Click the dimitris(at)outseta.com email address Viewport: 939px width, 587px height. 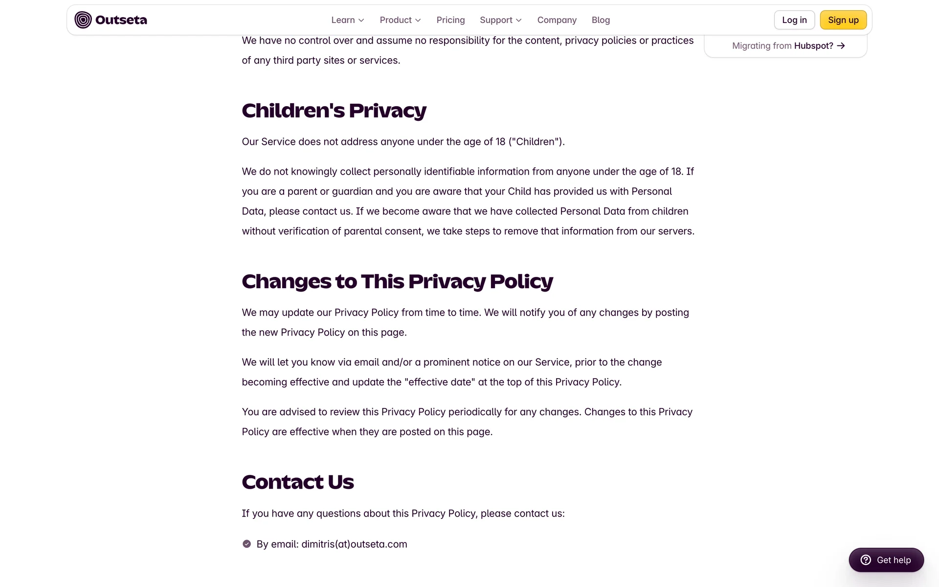(354, 544)
